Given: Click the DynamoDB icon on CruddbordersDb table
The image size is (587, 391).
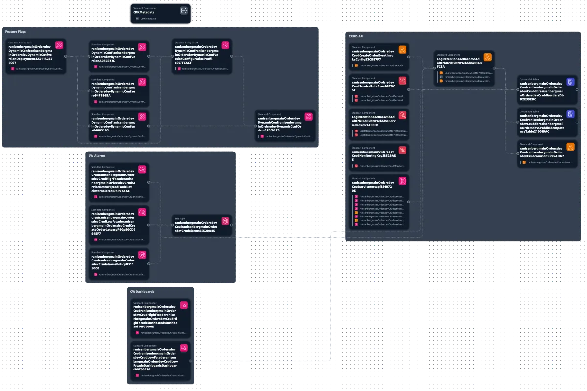Looking at the screenshot, I should click(x=570, y=81).
